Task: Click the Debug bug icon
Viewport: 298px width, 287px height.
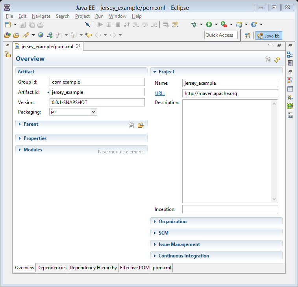Action: coord(194,24)
